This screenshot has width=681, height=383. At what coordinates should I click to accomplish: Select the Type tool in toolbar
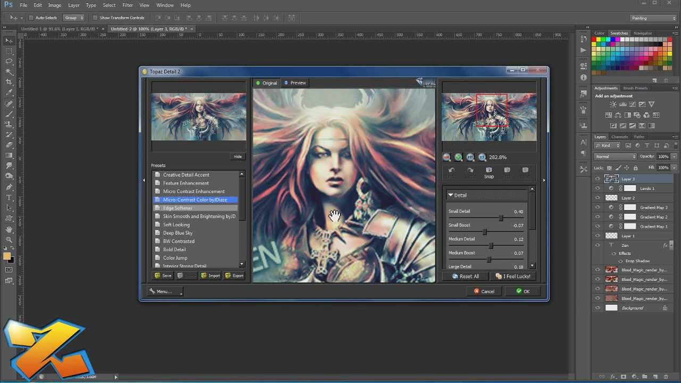[9, 197]
